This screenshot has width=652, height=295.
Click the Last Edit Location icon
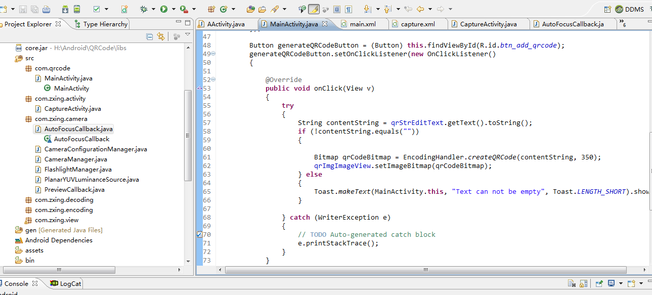(408, 9)
